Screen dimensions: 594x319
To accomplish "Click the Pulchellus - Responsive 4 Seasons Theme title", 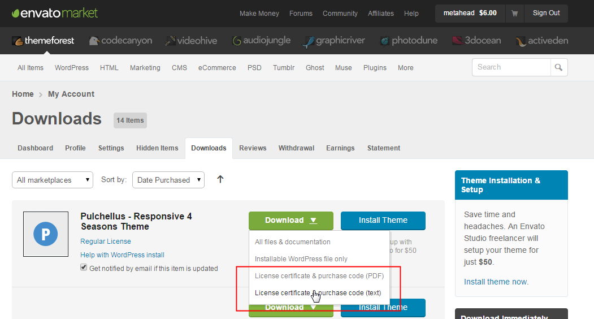I will click(x=136, y=222).
